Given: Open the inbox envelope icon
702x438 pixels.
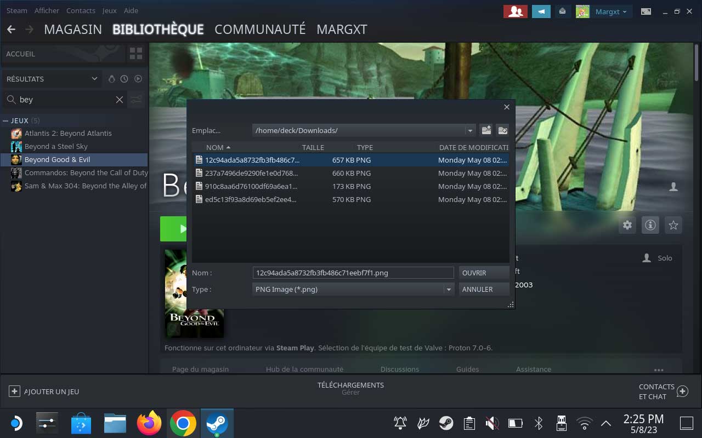Looking at the screenshot, I should pyautogui.click(x=562, y=11).
